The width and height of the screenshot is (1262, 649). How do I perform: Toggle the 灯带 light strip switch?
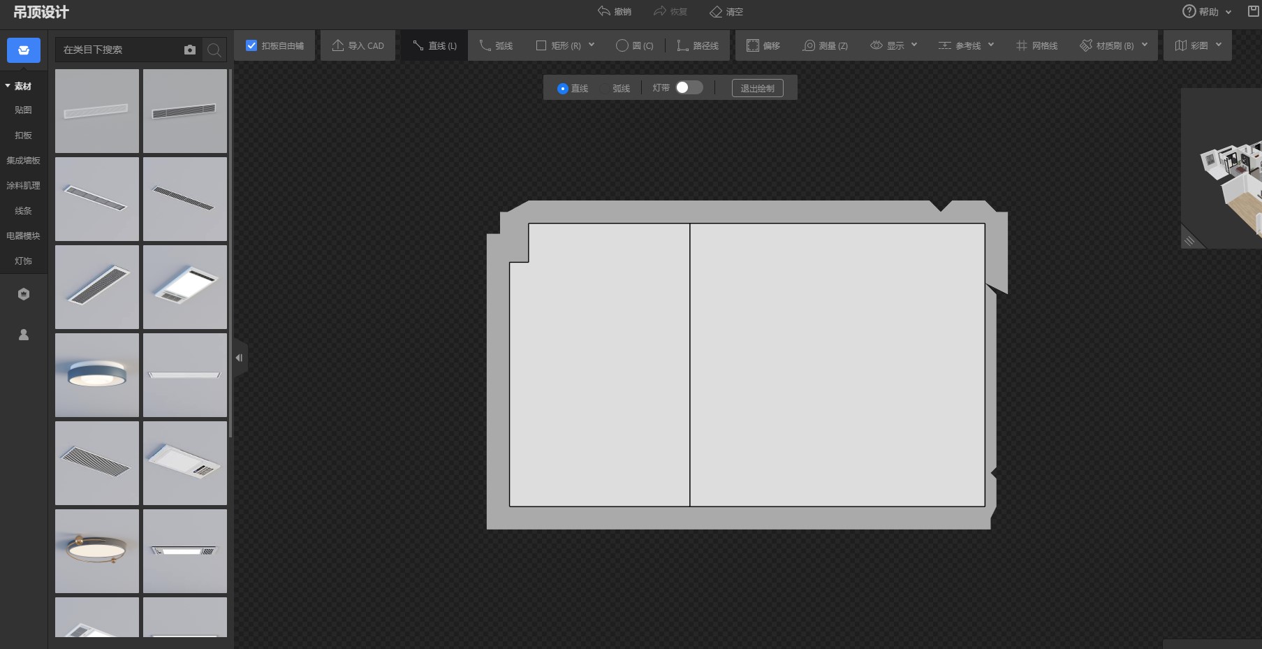coord(689,87)
